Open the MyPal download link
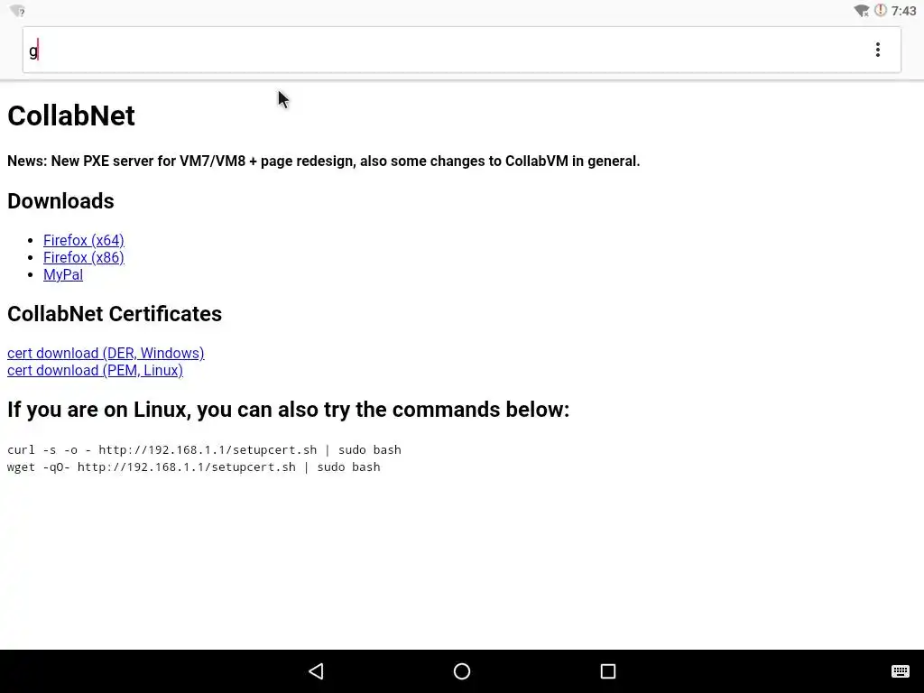The height and width of the screenshot is (693, 924). point(63,274)
